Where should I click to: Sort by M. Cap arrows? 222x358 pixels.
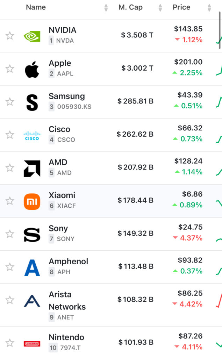tap(160, 8)
